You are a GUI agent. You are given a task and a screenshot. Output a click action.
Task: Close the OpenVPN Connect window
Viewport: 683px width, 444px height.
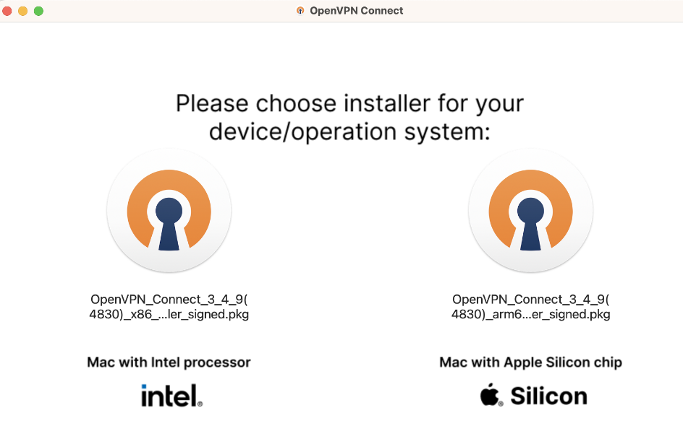click(x=7, y=11)
